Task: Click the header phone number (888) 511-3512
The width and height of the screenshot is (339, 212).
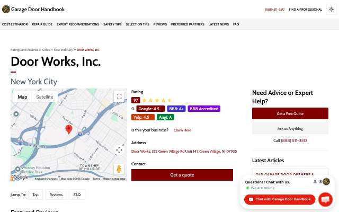Action: [275, 10]
